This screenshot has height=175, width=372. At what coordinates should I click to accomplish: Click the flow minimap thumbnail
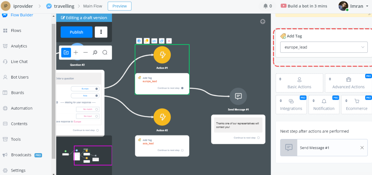(x=84, y=156)
